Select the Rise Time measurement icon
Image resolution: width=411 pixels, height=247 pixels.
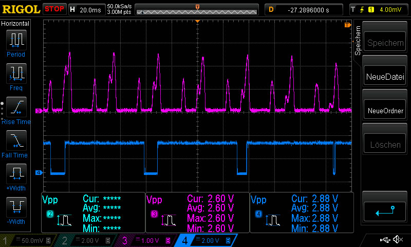(16, 107)
